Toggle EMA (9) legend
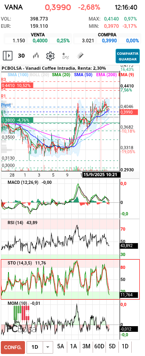This screenshot has height=356, width=145. [x=126, y=75]
